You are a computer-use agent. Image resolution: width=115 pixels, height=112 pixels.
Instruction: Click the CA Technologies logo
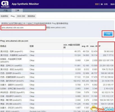pos(5,4)
